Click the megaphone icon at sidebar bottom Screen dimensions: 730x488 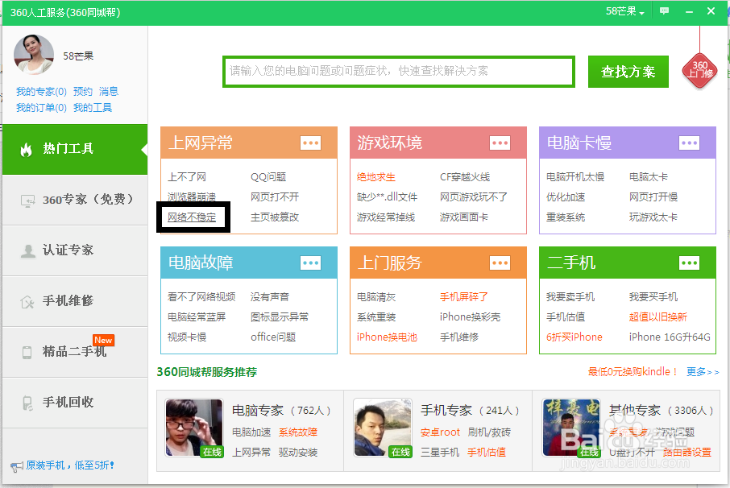tap(17, 466)
